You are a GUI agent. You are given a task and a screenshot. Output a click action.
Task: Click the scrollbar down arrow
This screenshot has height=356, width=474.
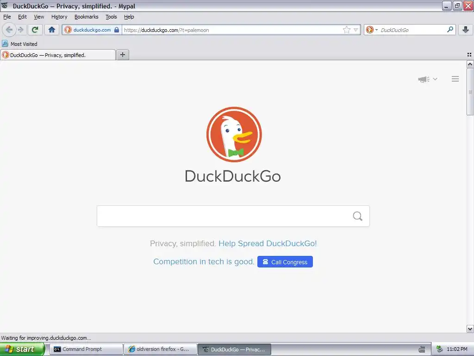click(470, 329)
